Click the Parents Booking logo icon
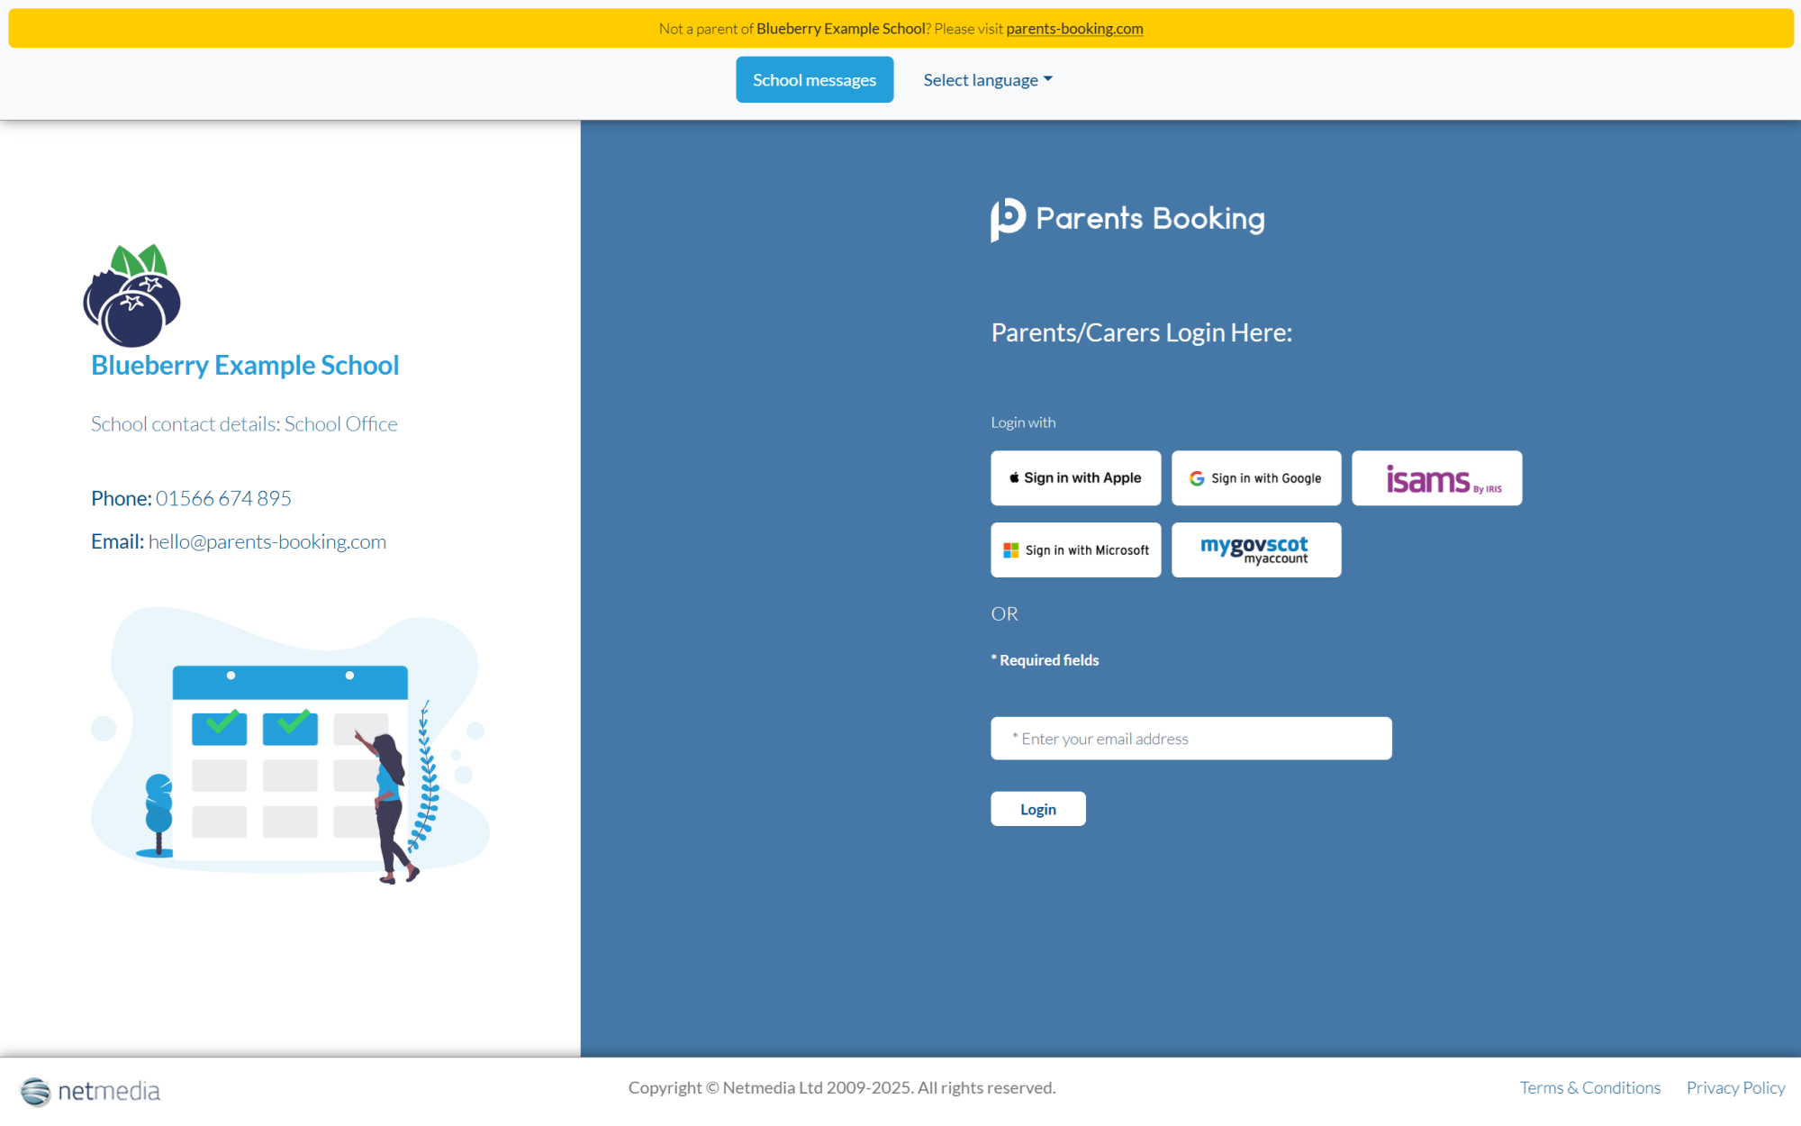 coord(1008,219)
